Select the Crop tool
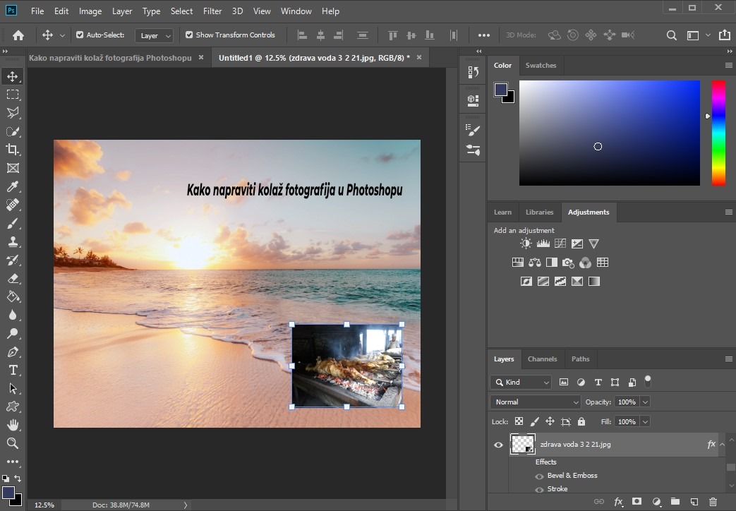 click(13, 149)
